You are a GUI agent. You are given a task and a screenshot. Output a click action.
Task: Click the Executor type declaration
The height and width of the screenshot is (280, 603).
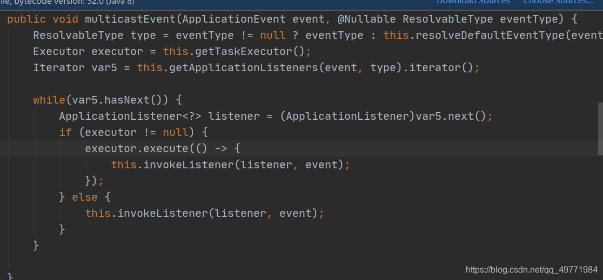pos(59,51)
